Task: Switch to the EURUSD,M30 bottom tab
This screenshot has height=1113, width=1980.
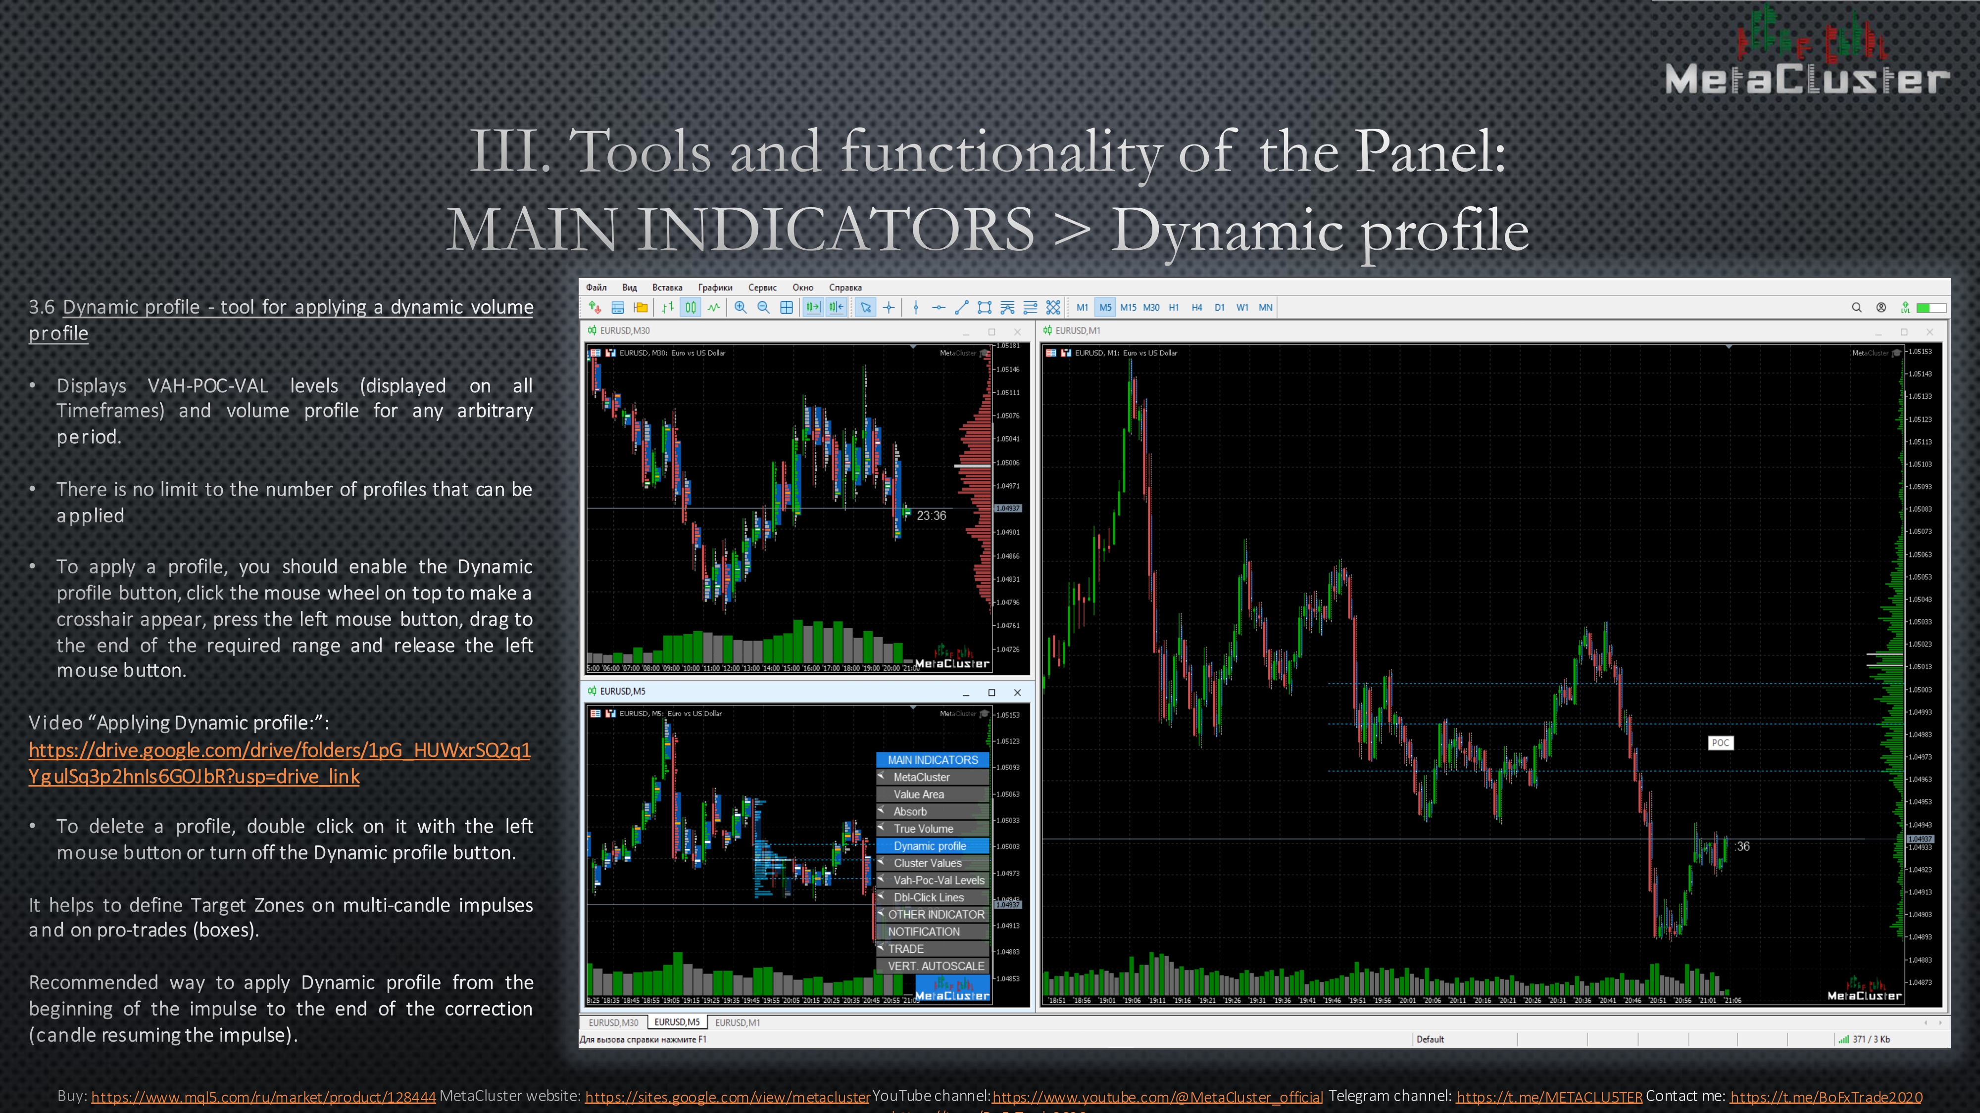Action: click(613, 1022)
